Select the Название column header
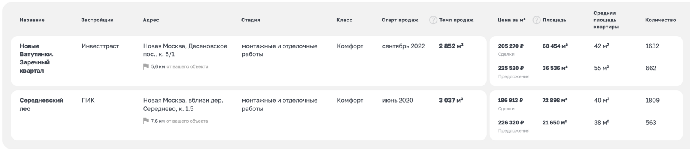The height and width of the screenshot is (151, 690). (x=32, y=20)
